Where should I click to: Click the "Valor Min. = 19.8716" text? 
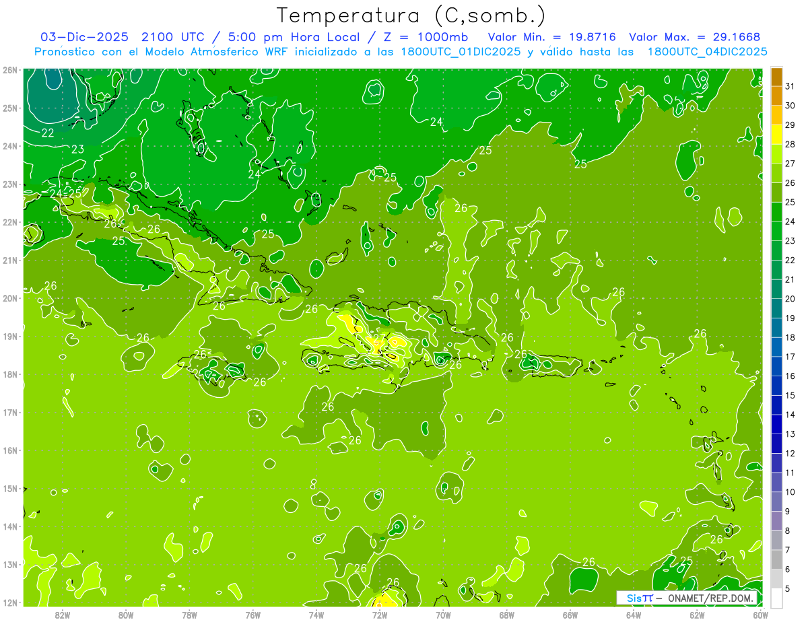[551, 36]
